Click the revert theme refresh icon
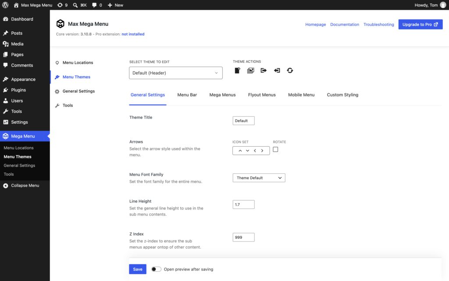 tap(290, 71)
